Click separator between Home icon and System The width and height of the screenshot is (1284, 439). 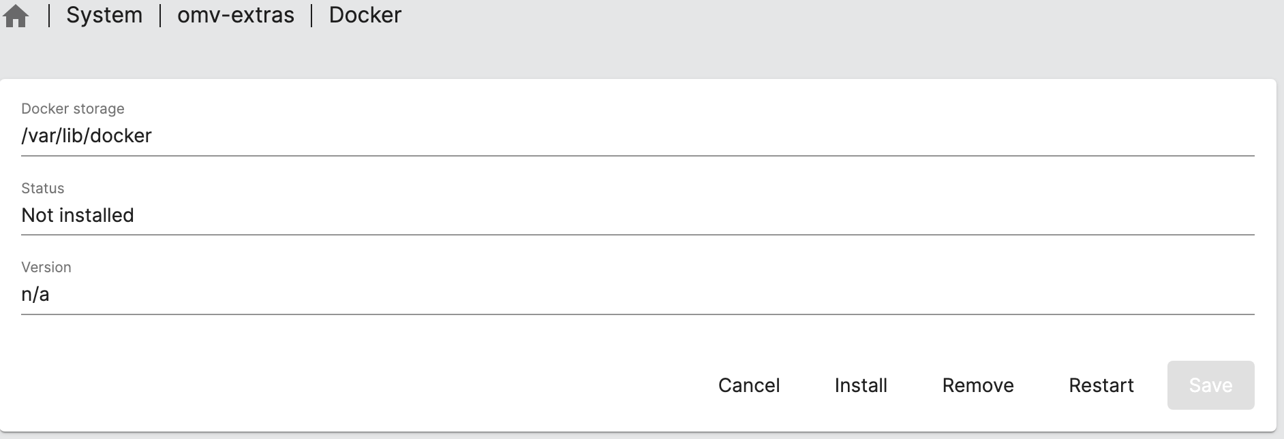(x=49, y=16)
